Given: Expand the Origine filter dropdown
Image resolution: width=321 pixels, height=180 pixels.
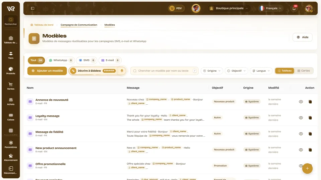Looking at the screenshot, I should 212,71.
